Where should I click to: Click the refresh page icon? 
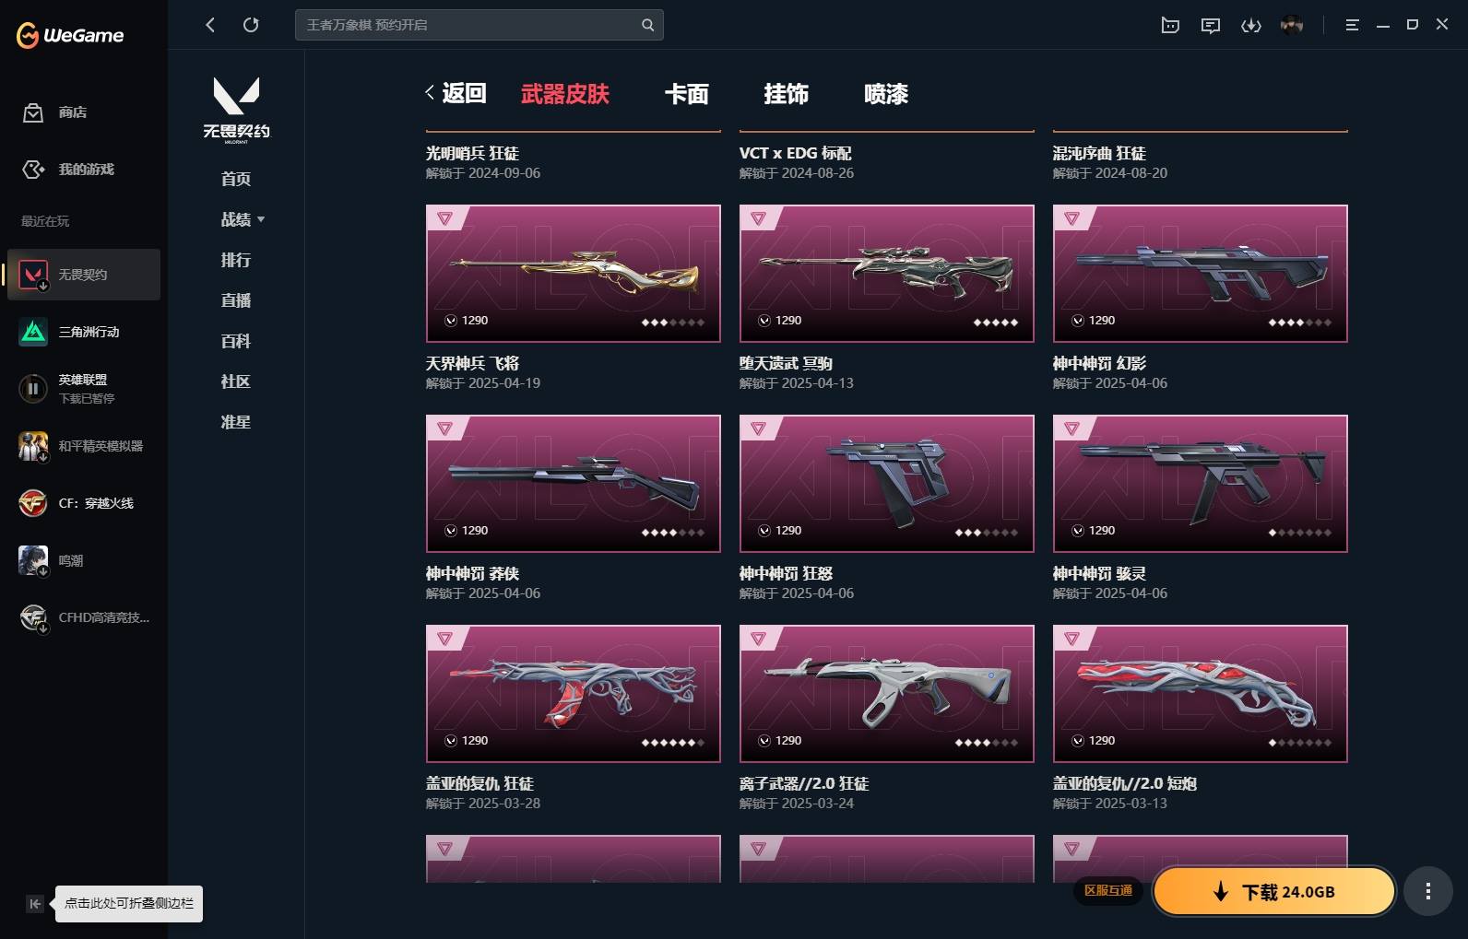251,25
